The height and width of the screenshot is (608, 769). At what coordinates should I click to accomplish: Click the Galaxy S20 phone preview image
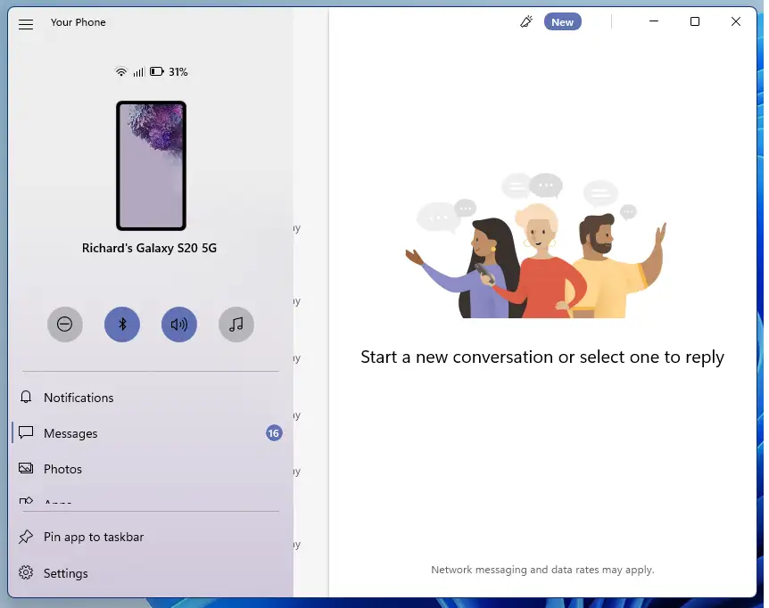(x=151, y=166)
